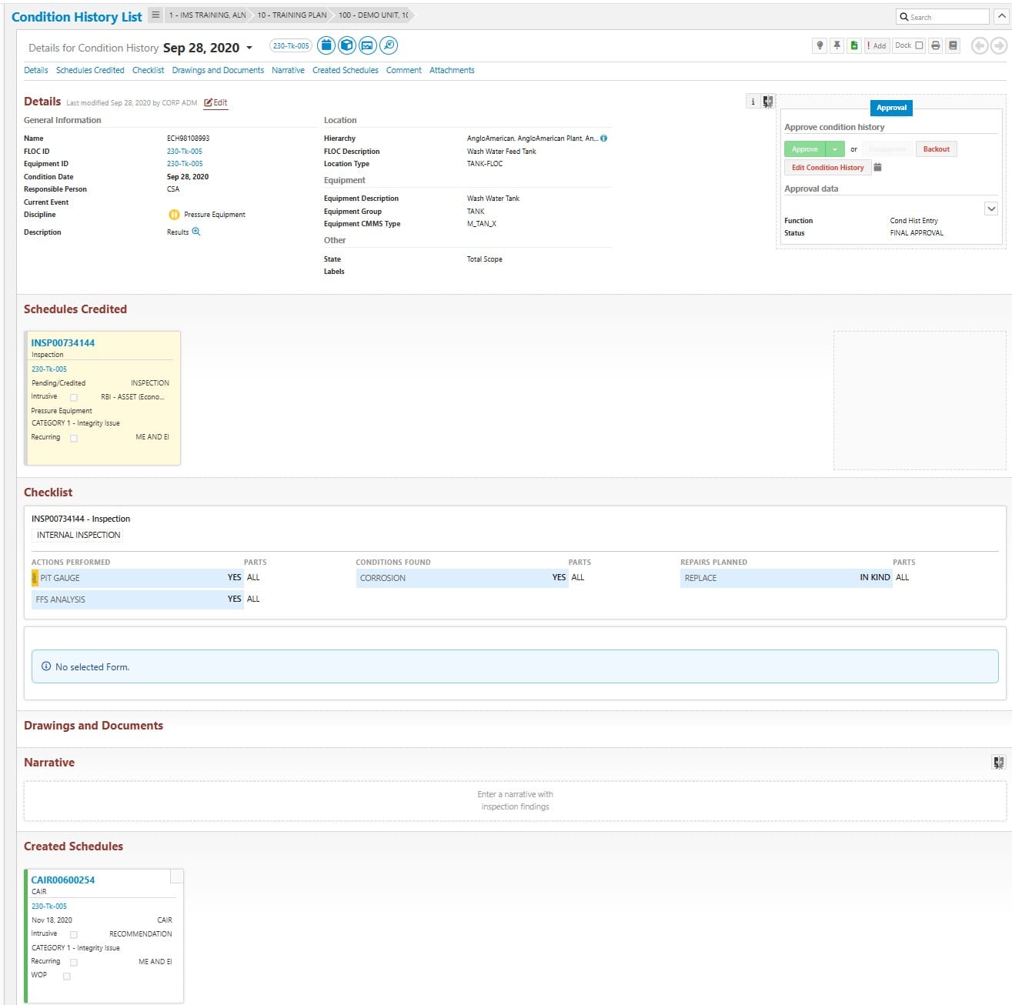Click the pin icon in the toolbar
Viewport: 1012px width, 1005px height.
pos(837,45)
